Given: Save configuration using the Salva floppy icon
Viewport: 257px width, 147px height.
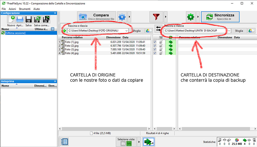Looking at the screenshot, I should [x=29, y=19].
